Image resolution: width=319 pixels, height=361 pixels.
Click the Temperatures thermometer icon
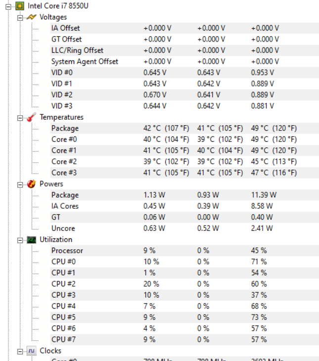31,117
